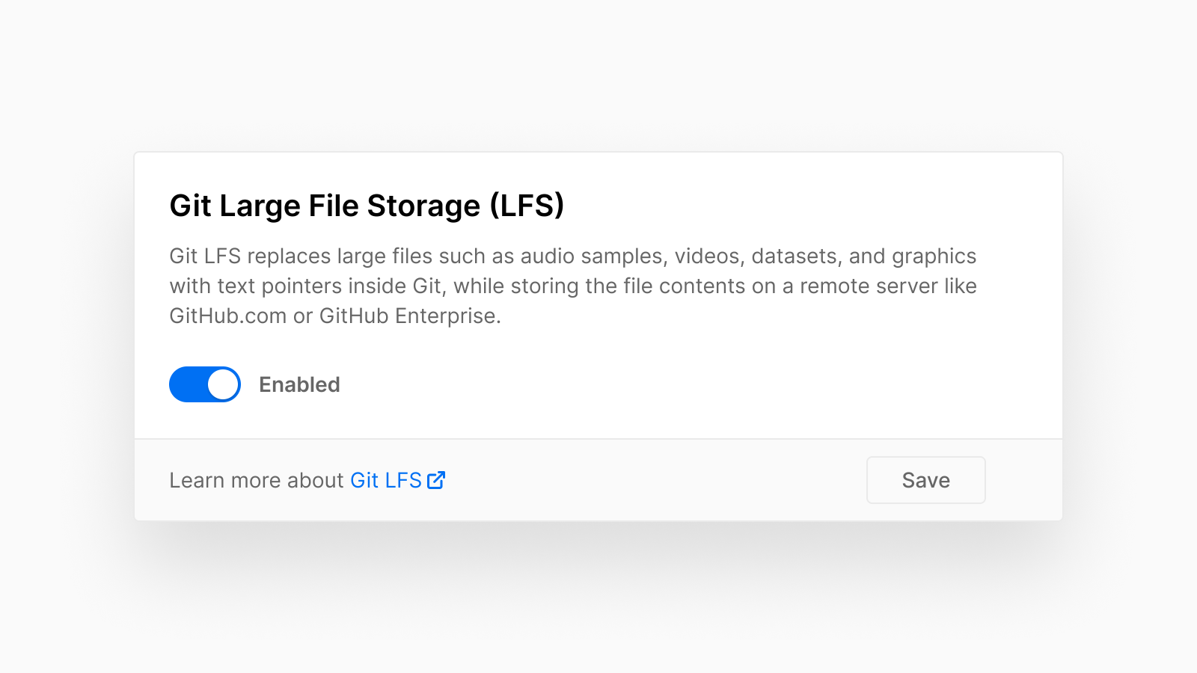Click the blue track of the switch
The image size is (1197, 673).
pyautogui.click(x=187, y=384)
